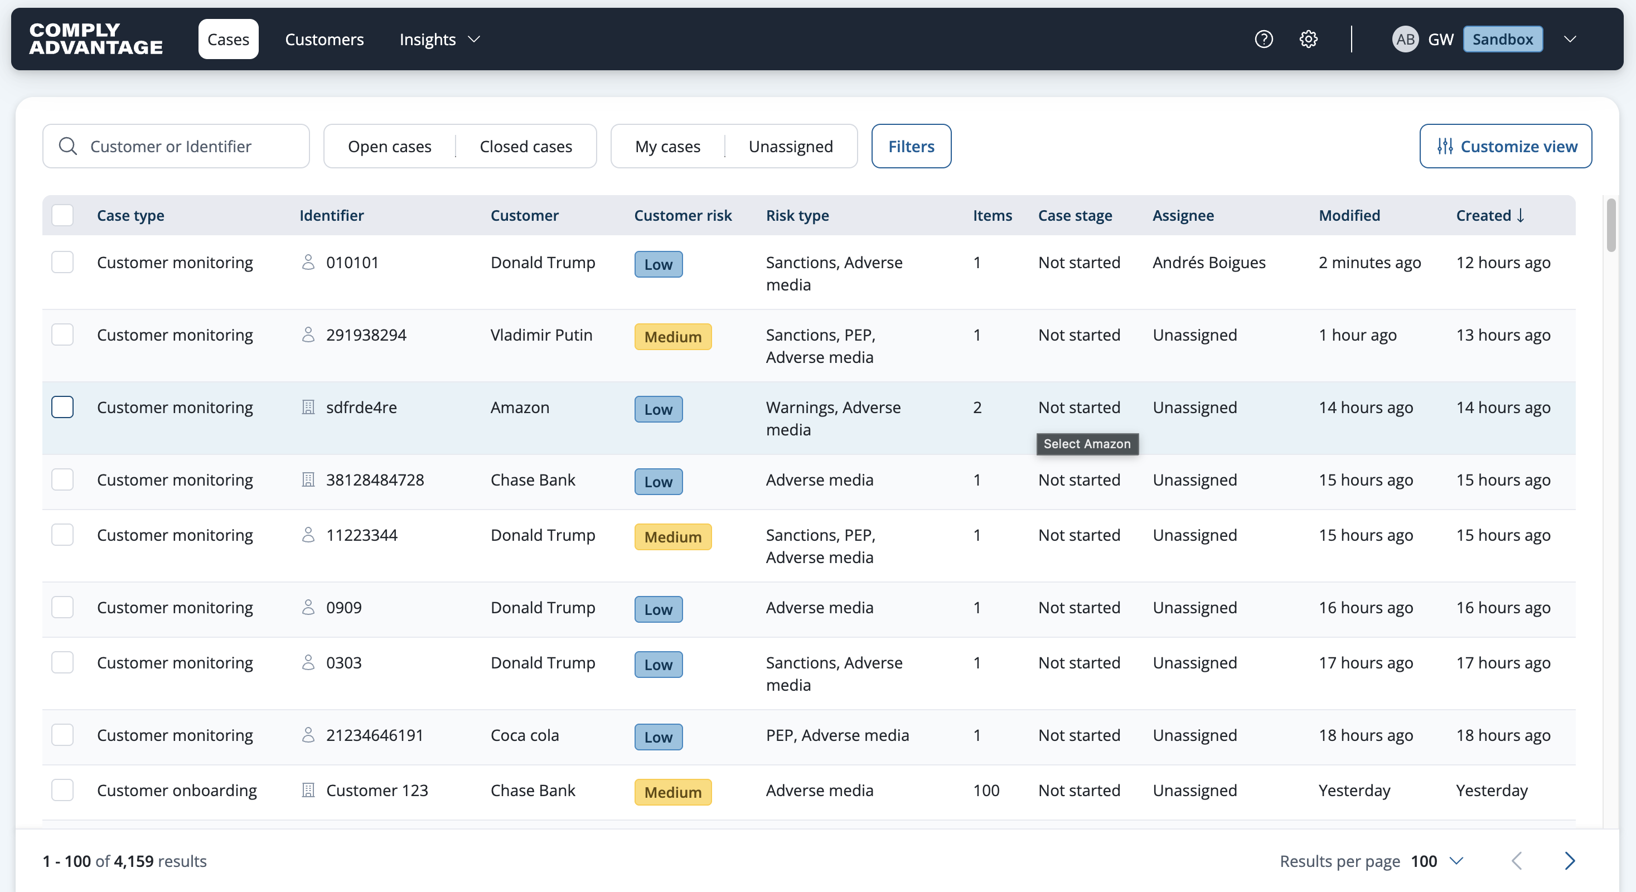
Task: Click the building icon beside 38128484728
Action: [308, 479]
